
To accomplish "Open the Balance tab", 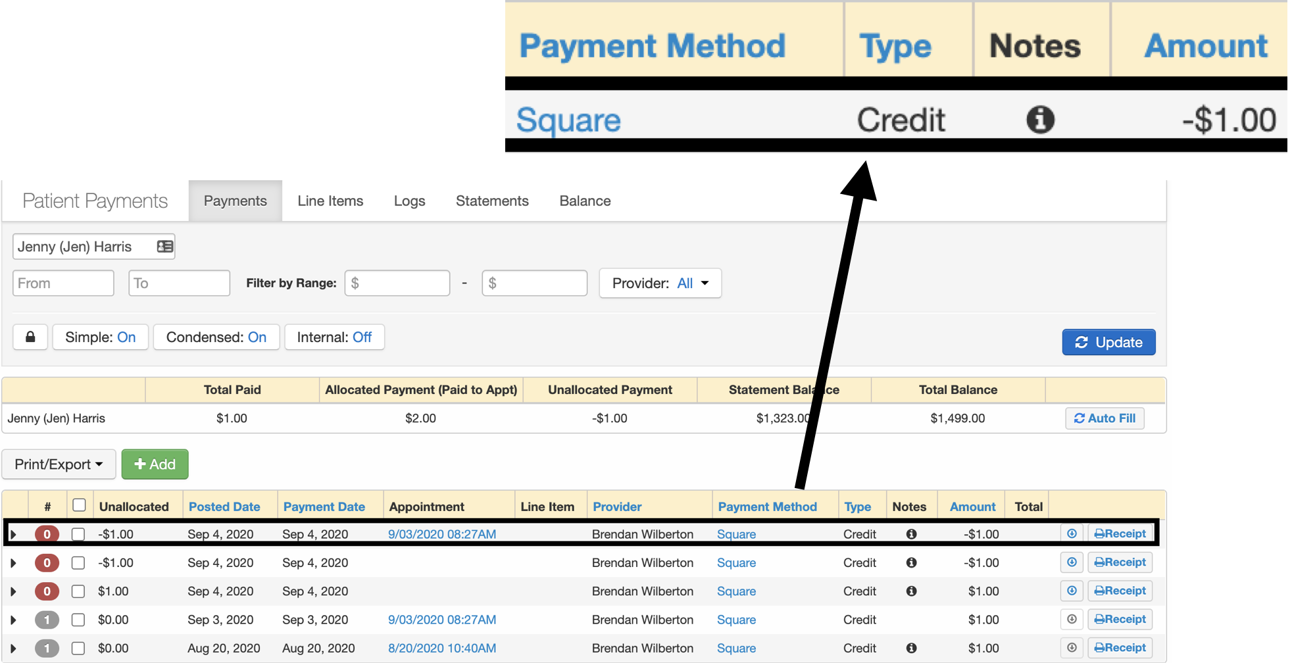I will pos(585,201).
